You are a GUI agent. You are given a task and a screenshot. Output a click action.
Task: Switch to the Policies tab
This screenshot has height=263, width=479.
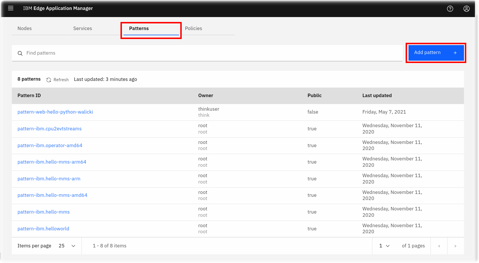tap(207, 28)
